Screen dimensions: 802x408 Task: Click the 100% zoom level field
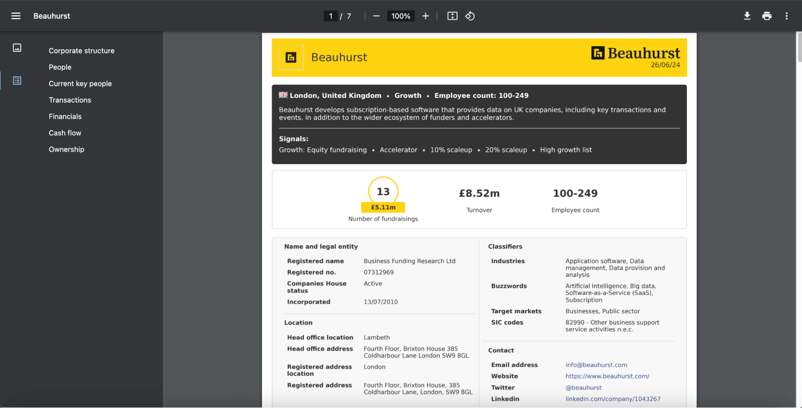[401, 16]
